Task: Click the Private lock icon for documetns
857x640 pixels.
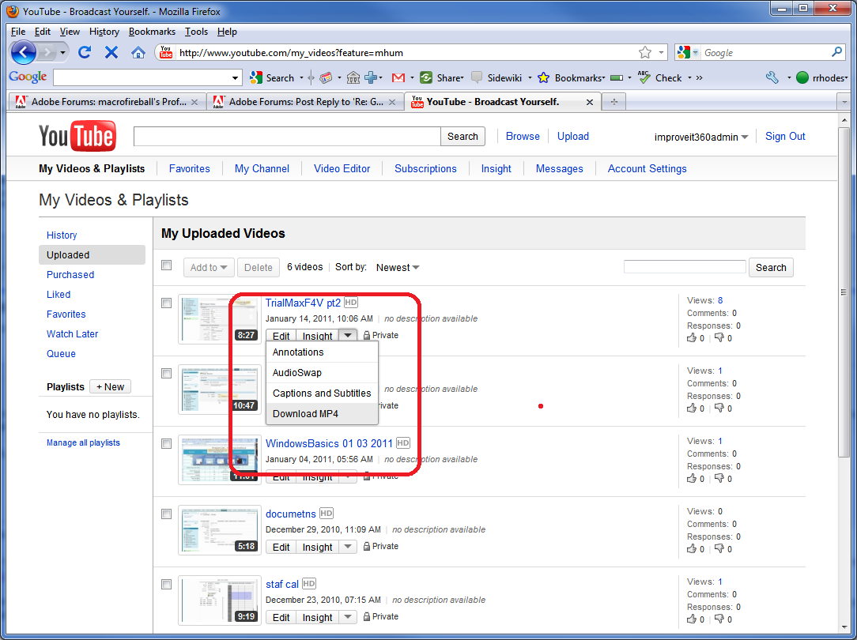Action: (x=367, y=547)
